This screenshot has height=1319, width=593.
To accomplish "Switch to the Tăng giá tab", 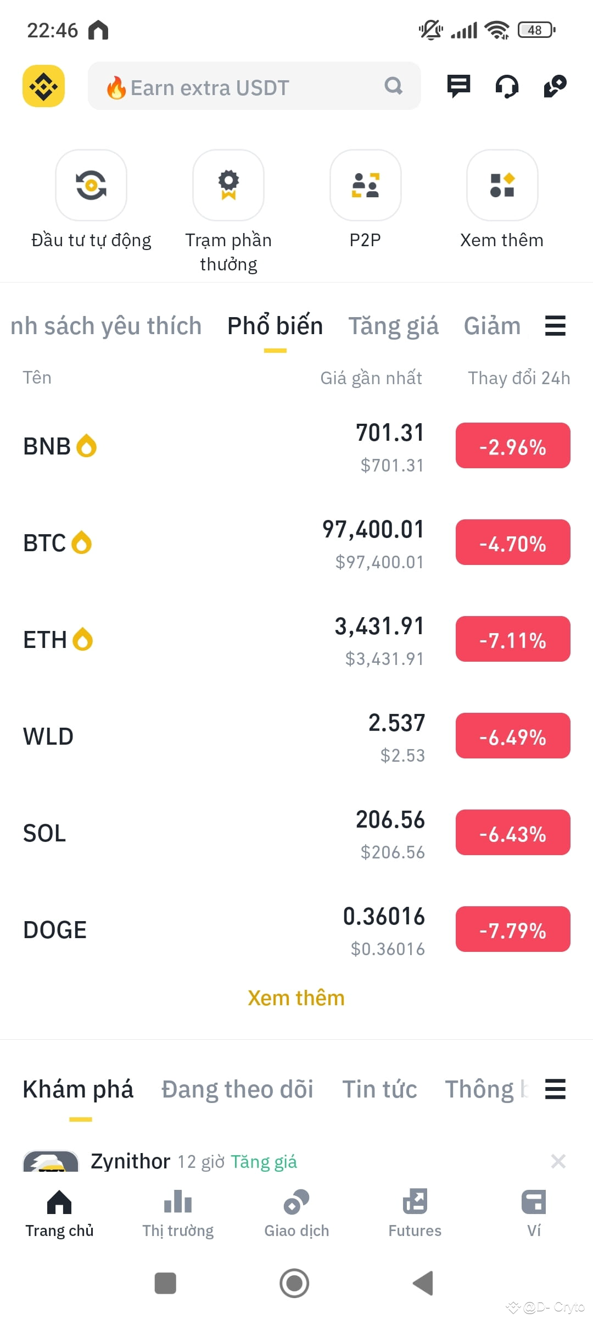I will click(393, 326).
